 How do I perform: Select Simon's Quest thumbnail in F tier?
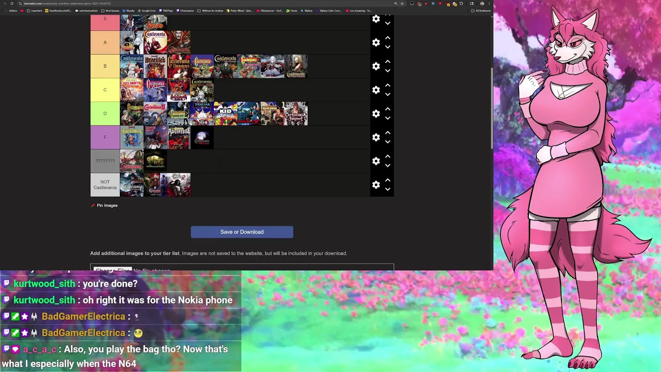[132, 137]
